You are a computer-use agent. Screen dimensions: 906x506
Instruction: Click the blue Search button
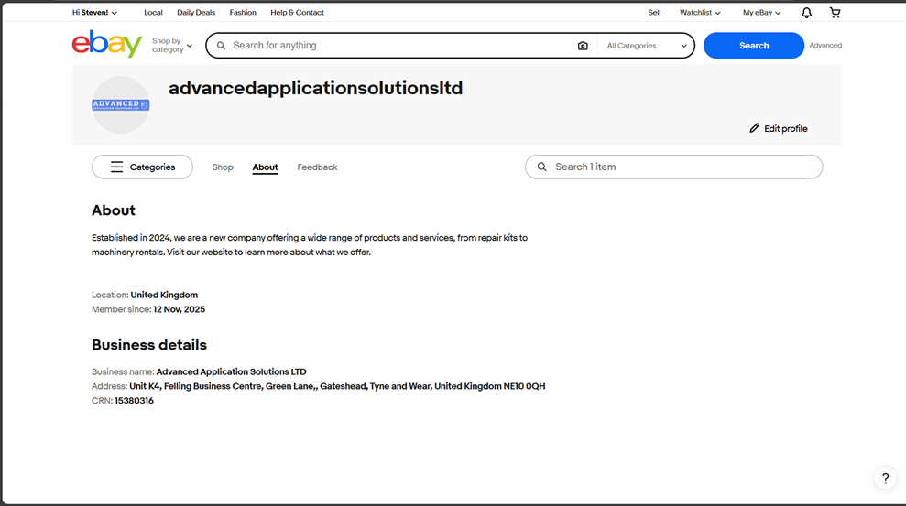pyautogui.click(x=753, y=46)
